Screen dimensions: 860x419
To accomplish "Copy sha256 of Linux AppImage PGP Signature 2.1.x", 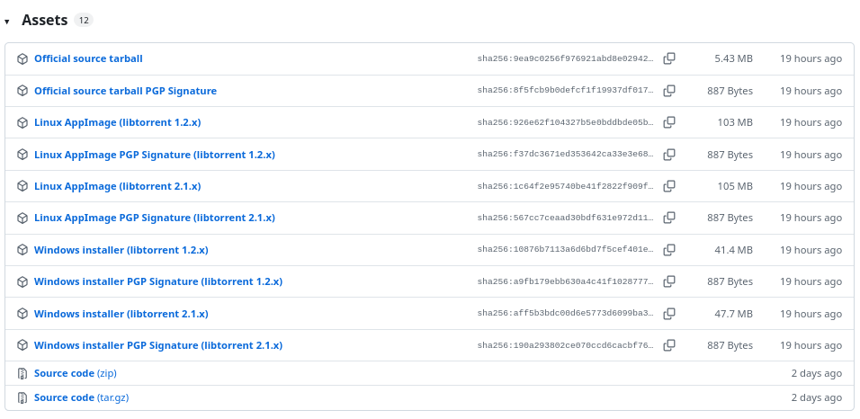I will point(669,218).
